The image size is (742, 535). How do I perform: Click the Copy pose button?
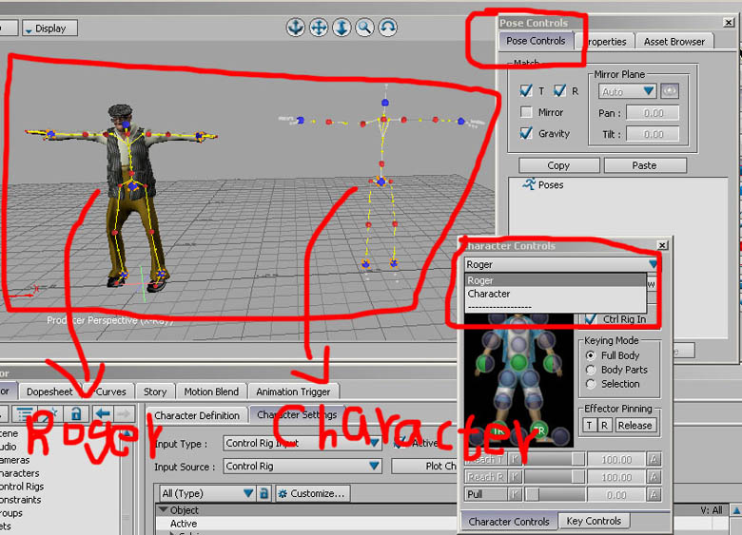[x=558, y=165]
